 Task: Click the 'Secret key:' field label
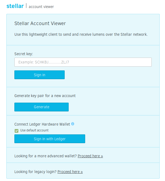pyautogui.click(x=24, y=54)
